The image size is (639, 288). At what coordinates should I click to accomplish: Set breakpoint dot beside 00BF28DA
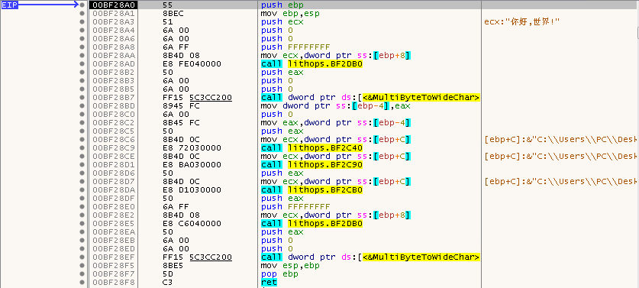82,189
